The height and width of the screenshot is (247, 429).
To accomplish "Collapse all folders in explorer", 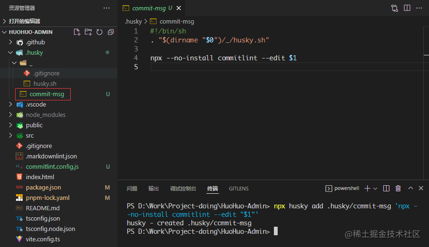I will pos(110,32).
